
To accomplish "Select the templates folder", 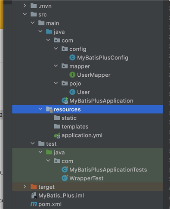I will click(71, 127).
